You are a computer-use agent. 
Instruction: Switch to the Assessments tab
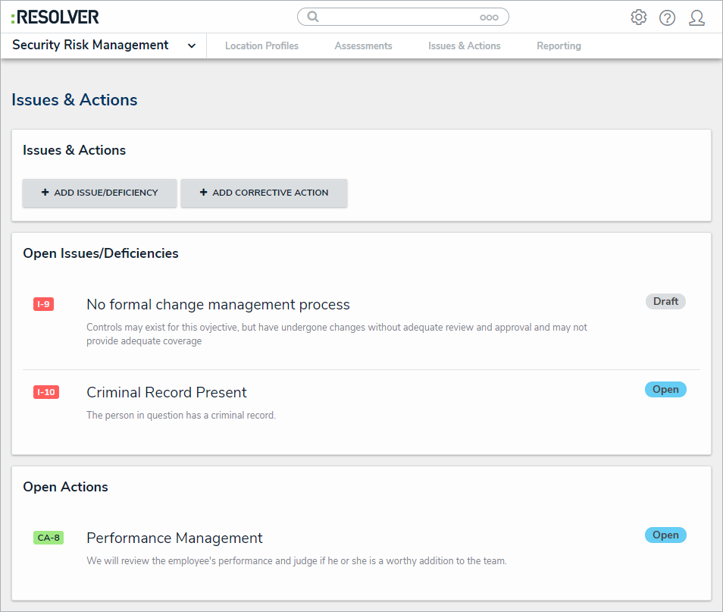(x=363, y=46)
